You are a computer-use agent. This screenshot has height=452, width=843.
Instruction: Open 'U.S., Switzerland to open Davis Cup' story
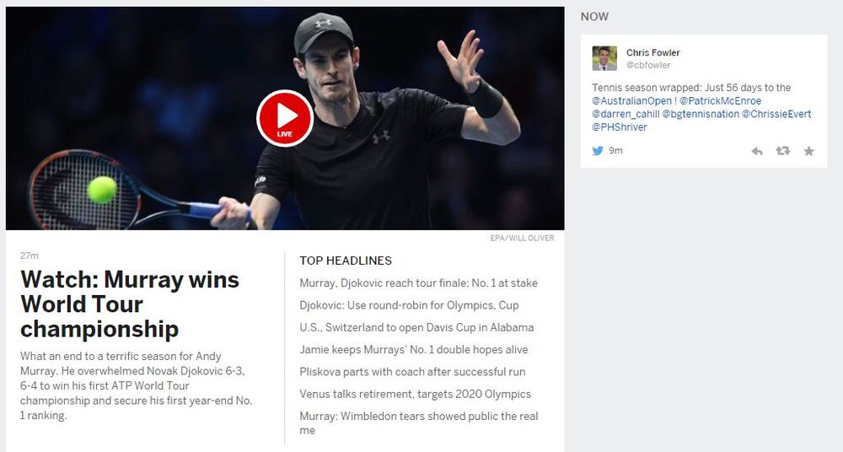[416, 327]
